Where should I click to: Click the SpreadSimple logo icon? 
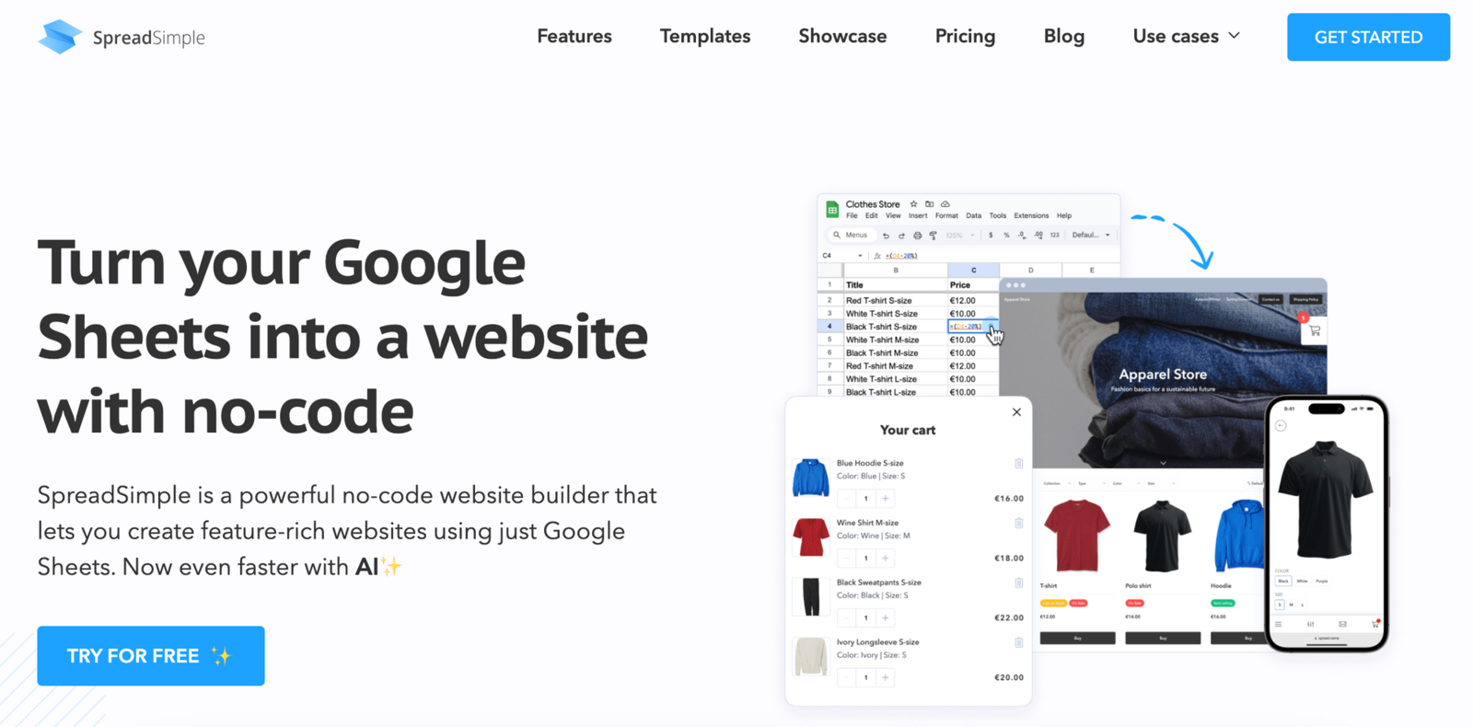click(x=60, y=37)
